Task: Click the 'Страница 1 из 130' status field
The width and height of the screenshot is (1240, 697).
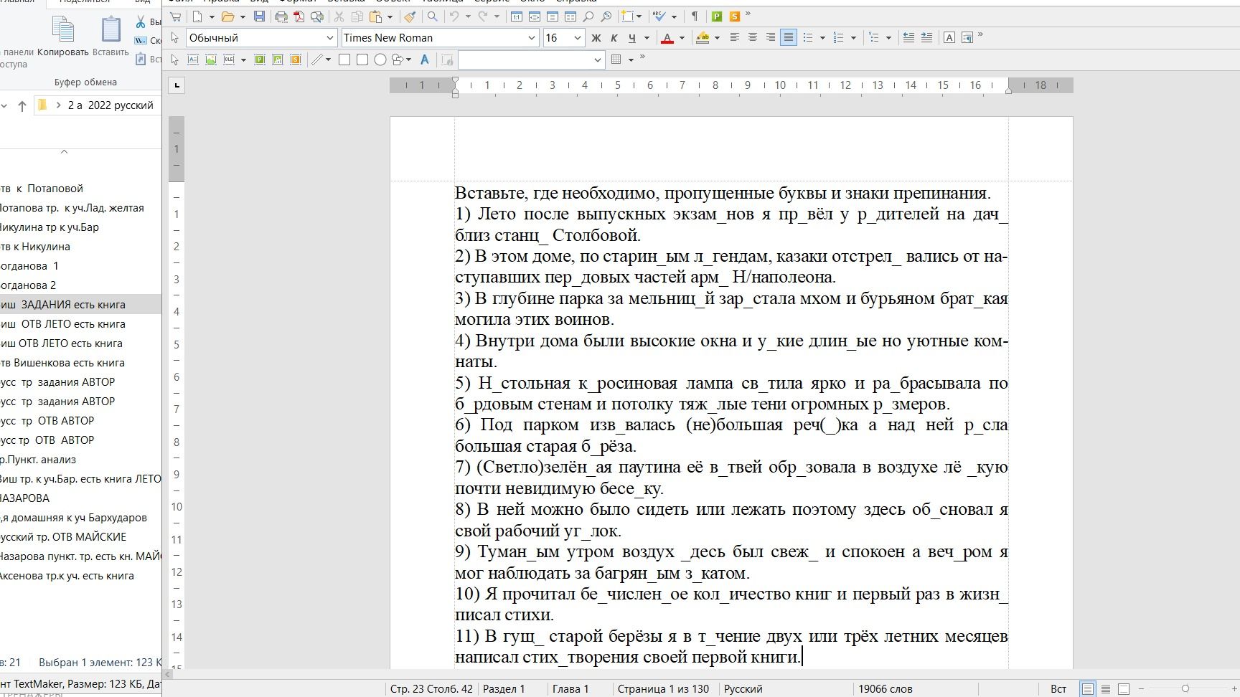Action: (x=663, y=689)
